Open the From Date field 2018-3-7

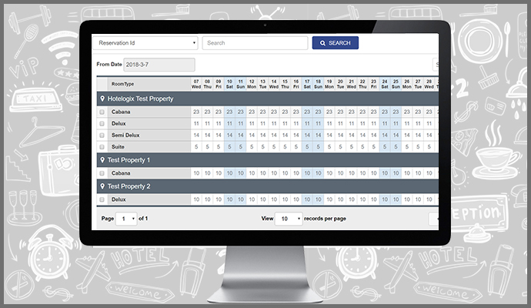pos(159,65)
